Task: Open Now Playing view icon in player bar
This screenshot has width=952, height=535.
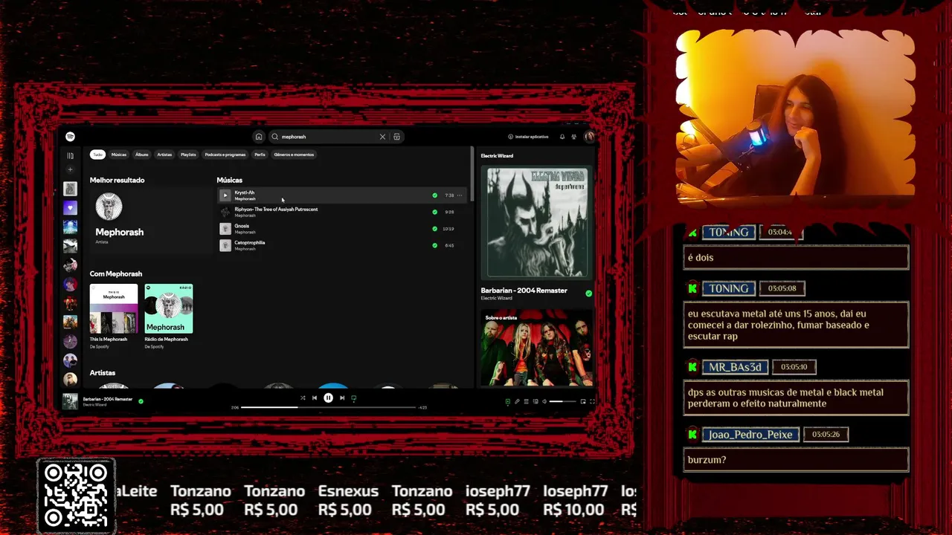Action: coord(508,401)
